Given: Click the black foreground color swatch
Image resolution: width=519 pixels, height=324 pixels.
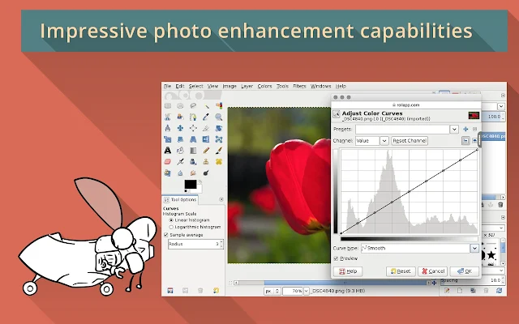Looking at the screenshot, I should click(x=191, y=185).
